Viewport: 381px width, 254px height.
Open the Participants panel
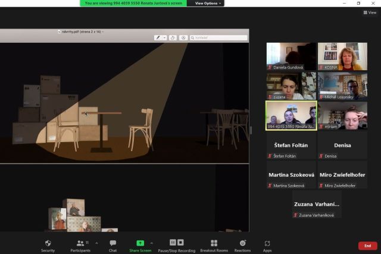(80, 246)
